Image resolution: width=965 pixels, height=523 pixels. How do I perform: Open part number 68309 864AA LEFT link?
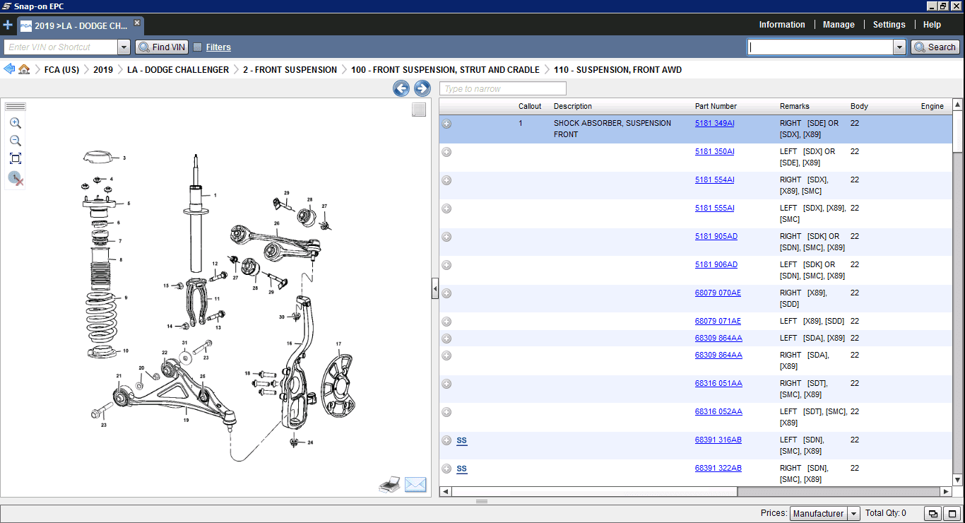(718, 338)
